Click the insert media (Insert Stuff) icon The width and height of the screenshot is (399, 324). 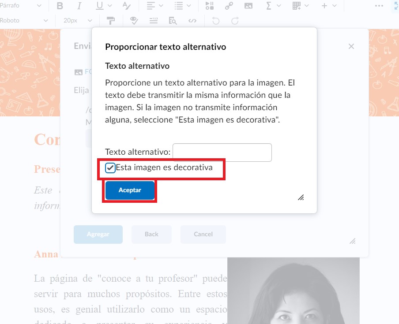[210, 6]
